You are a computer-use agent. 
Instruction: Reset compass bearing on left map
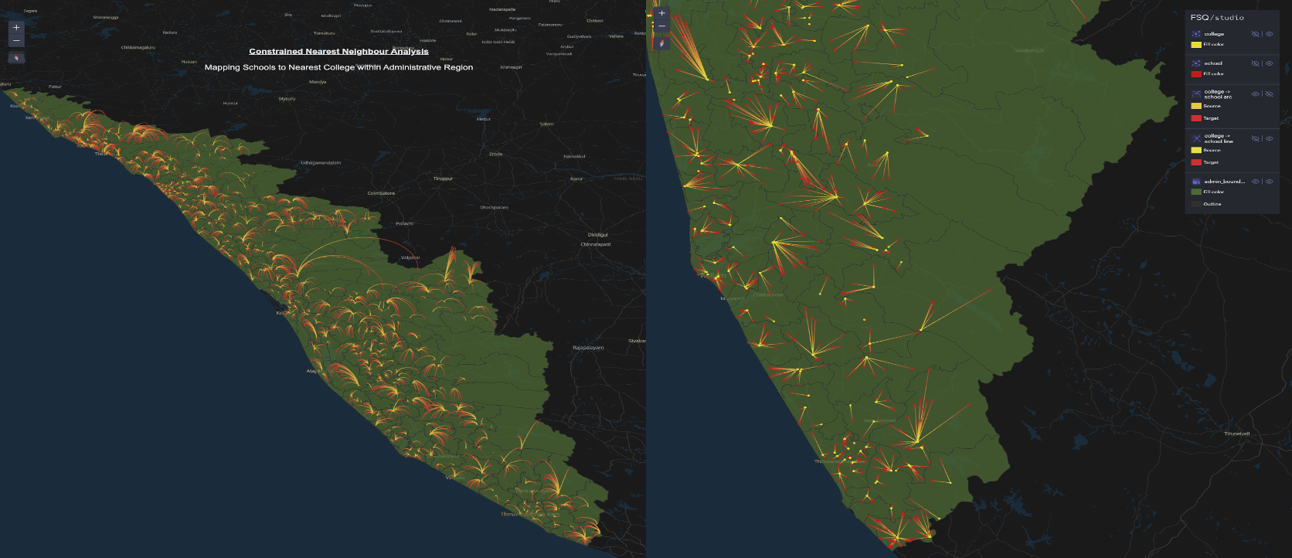[x=16, y=58]
